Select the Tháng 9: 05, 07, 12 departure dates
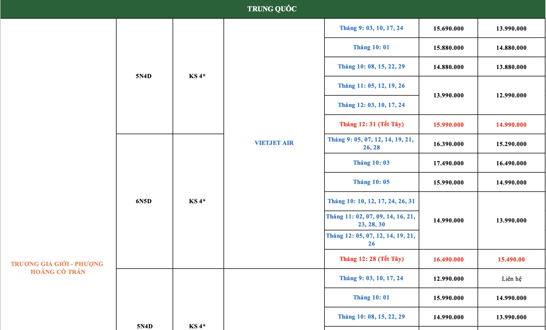 coord(371,143)
